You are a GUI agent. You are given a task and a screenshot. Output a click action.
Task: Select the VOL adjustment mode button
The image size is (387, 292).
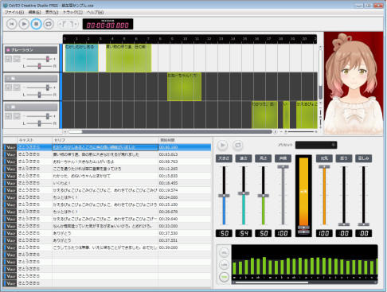225,252
